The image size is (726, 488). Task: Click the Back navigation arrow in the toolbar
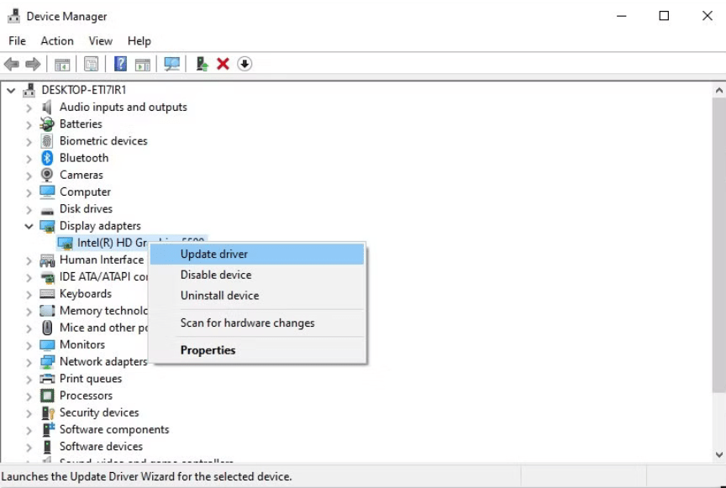click(x=11, y=63)
